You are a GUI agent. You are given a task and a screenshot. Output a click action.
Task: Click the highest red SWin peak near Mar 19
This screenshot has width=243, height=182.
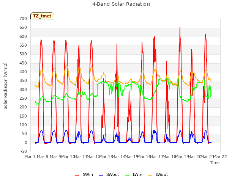[180, 28]
